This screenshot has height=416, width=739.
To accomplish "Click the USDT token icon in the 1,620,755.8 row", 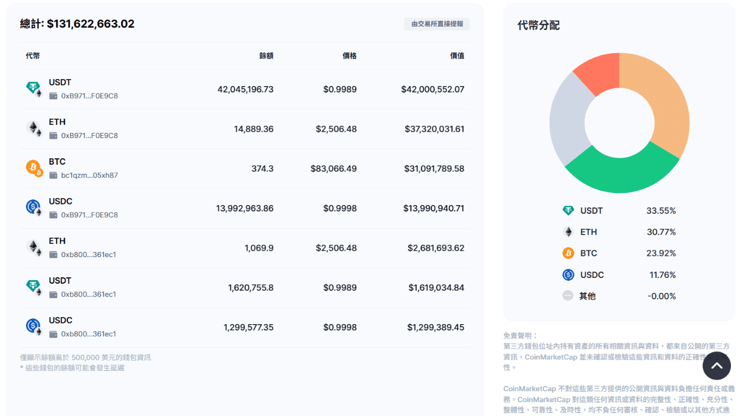I will (x=34, y=288).
